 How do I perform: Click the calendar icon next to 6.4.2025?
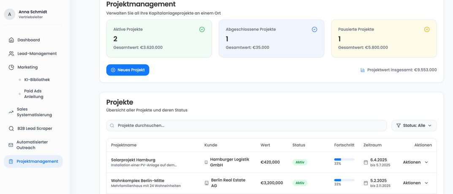pyautogui.click(x=366, y=162)
